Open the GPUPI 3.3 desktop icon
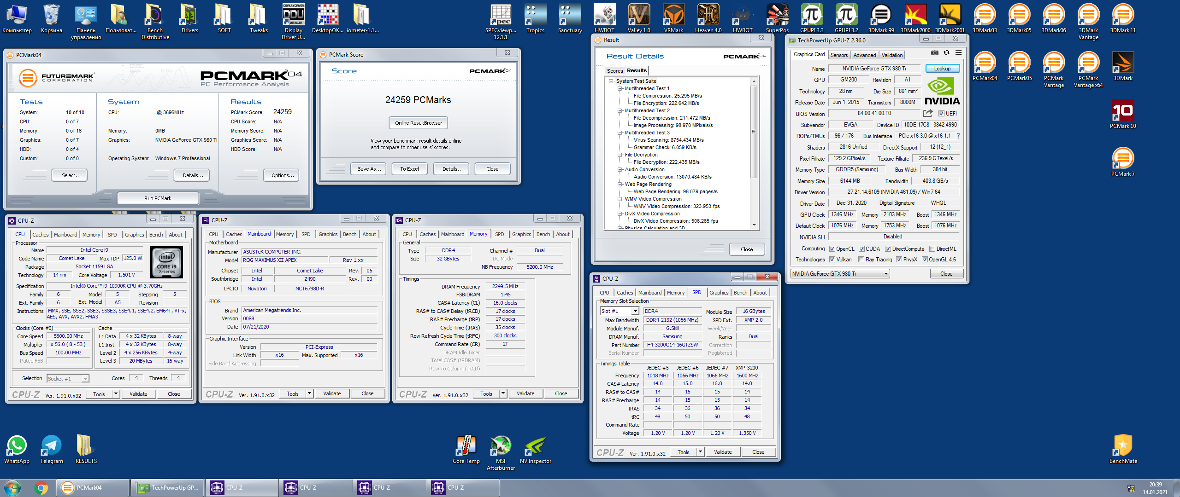This screenshot has width=1180, height=497. click(x=812, y=19)
